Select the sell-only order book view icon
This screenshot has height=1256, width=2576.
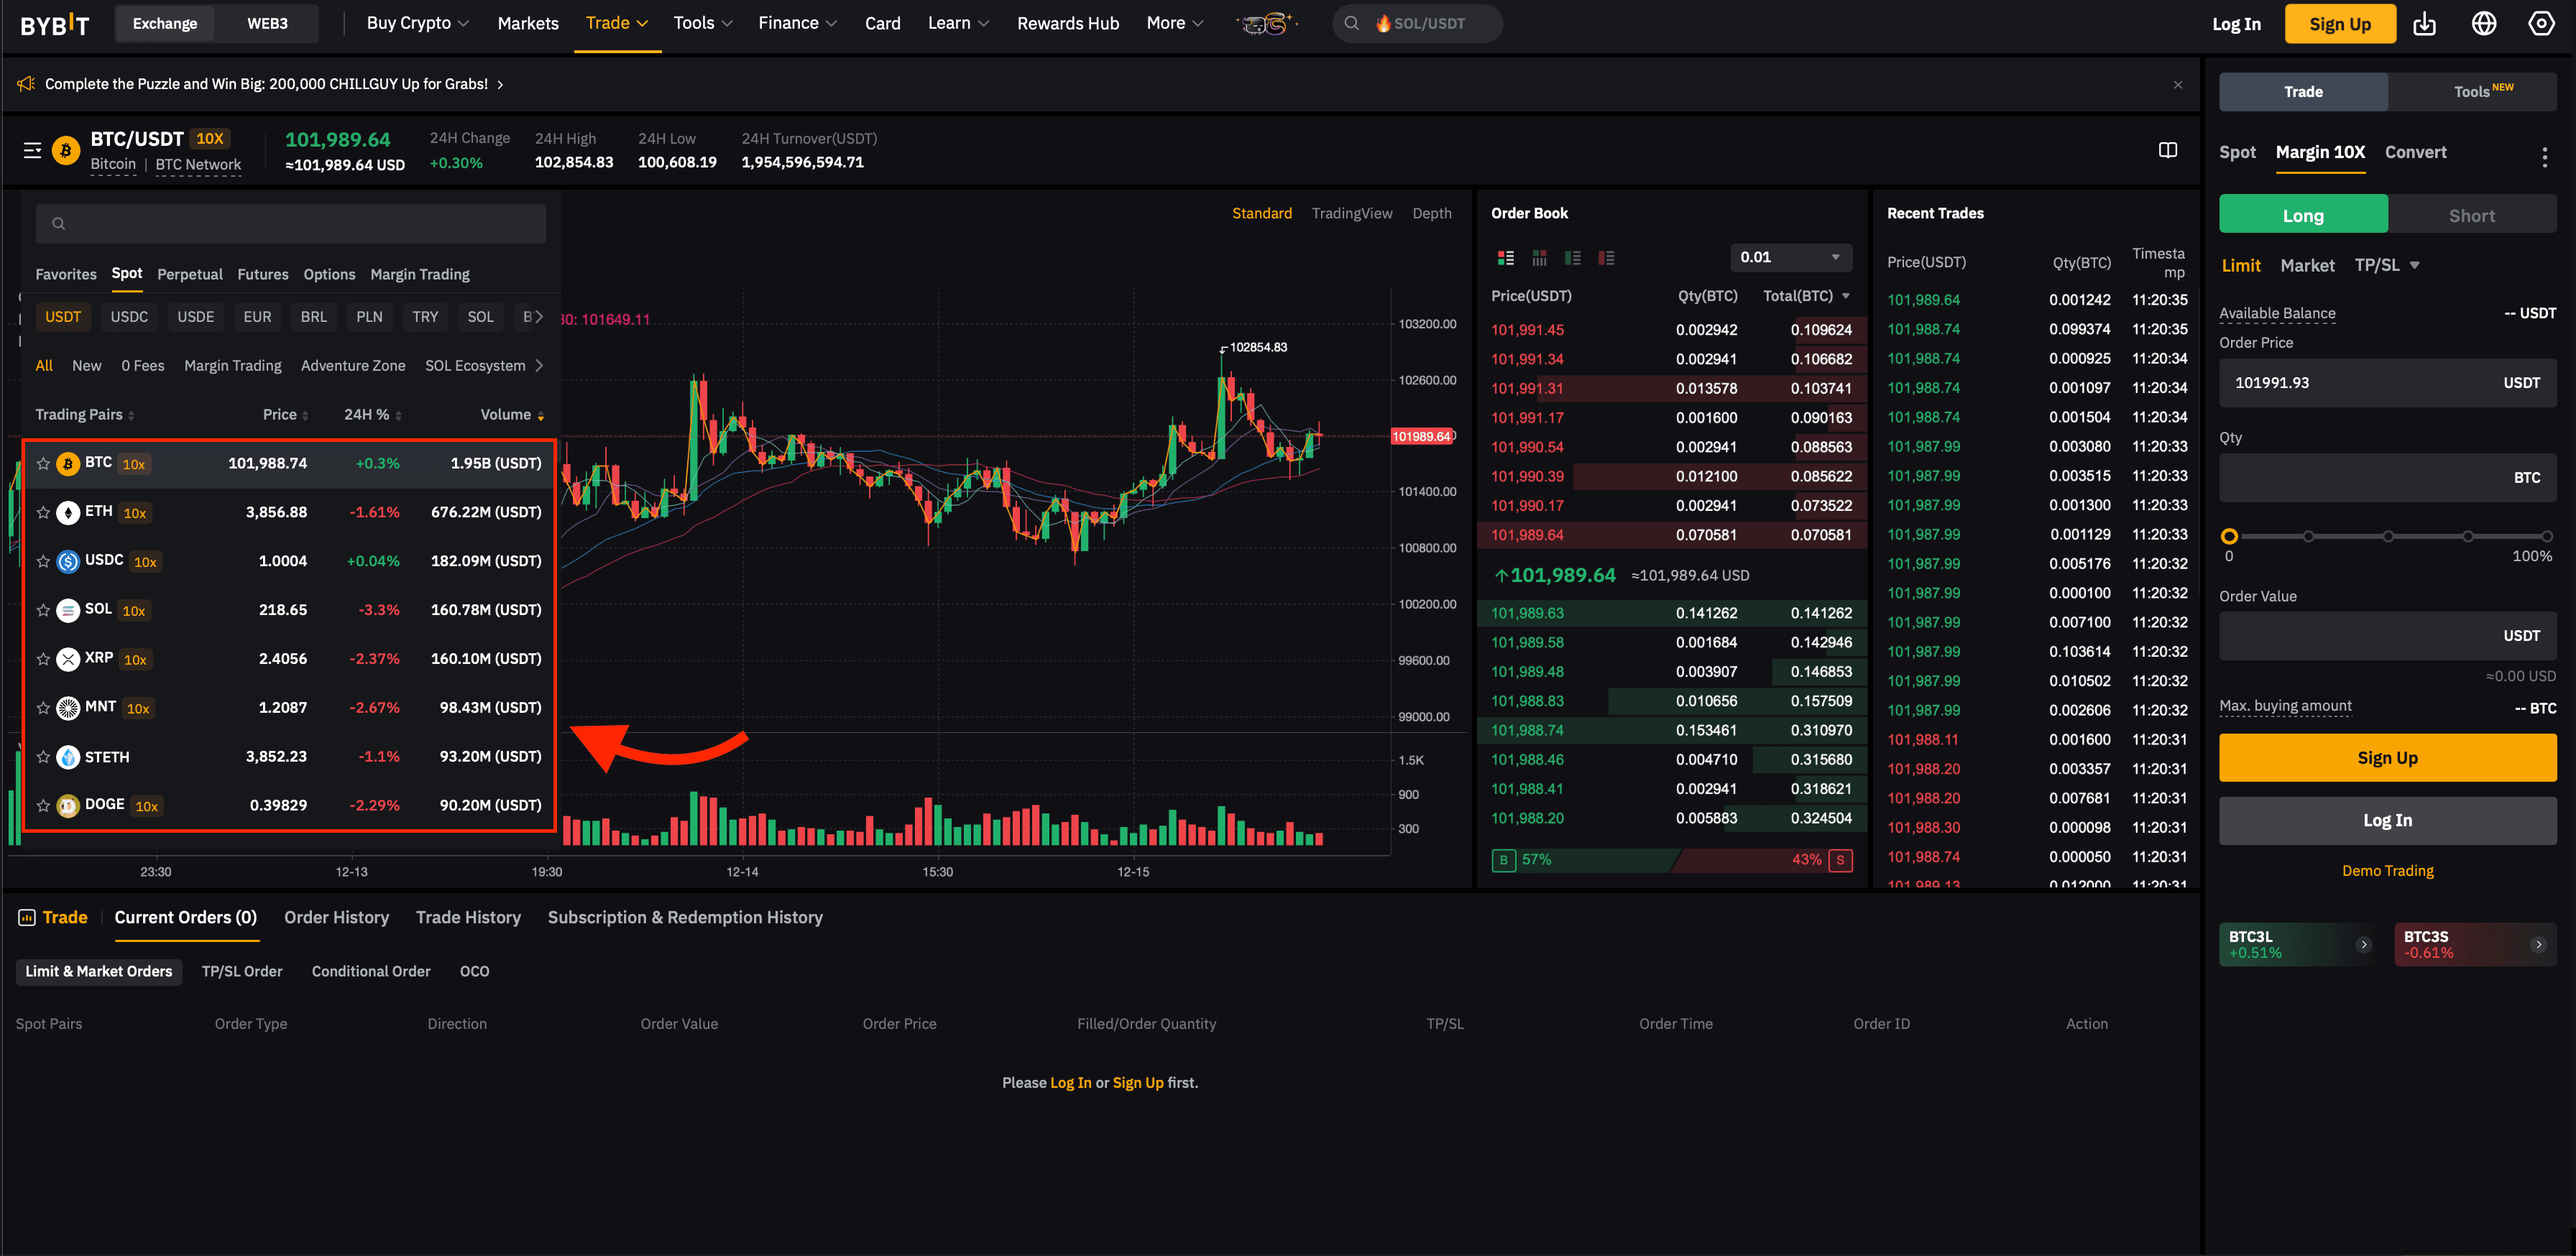coord(1606,258)
